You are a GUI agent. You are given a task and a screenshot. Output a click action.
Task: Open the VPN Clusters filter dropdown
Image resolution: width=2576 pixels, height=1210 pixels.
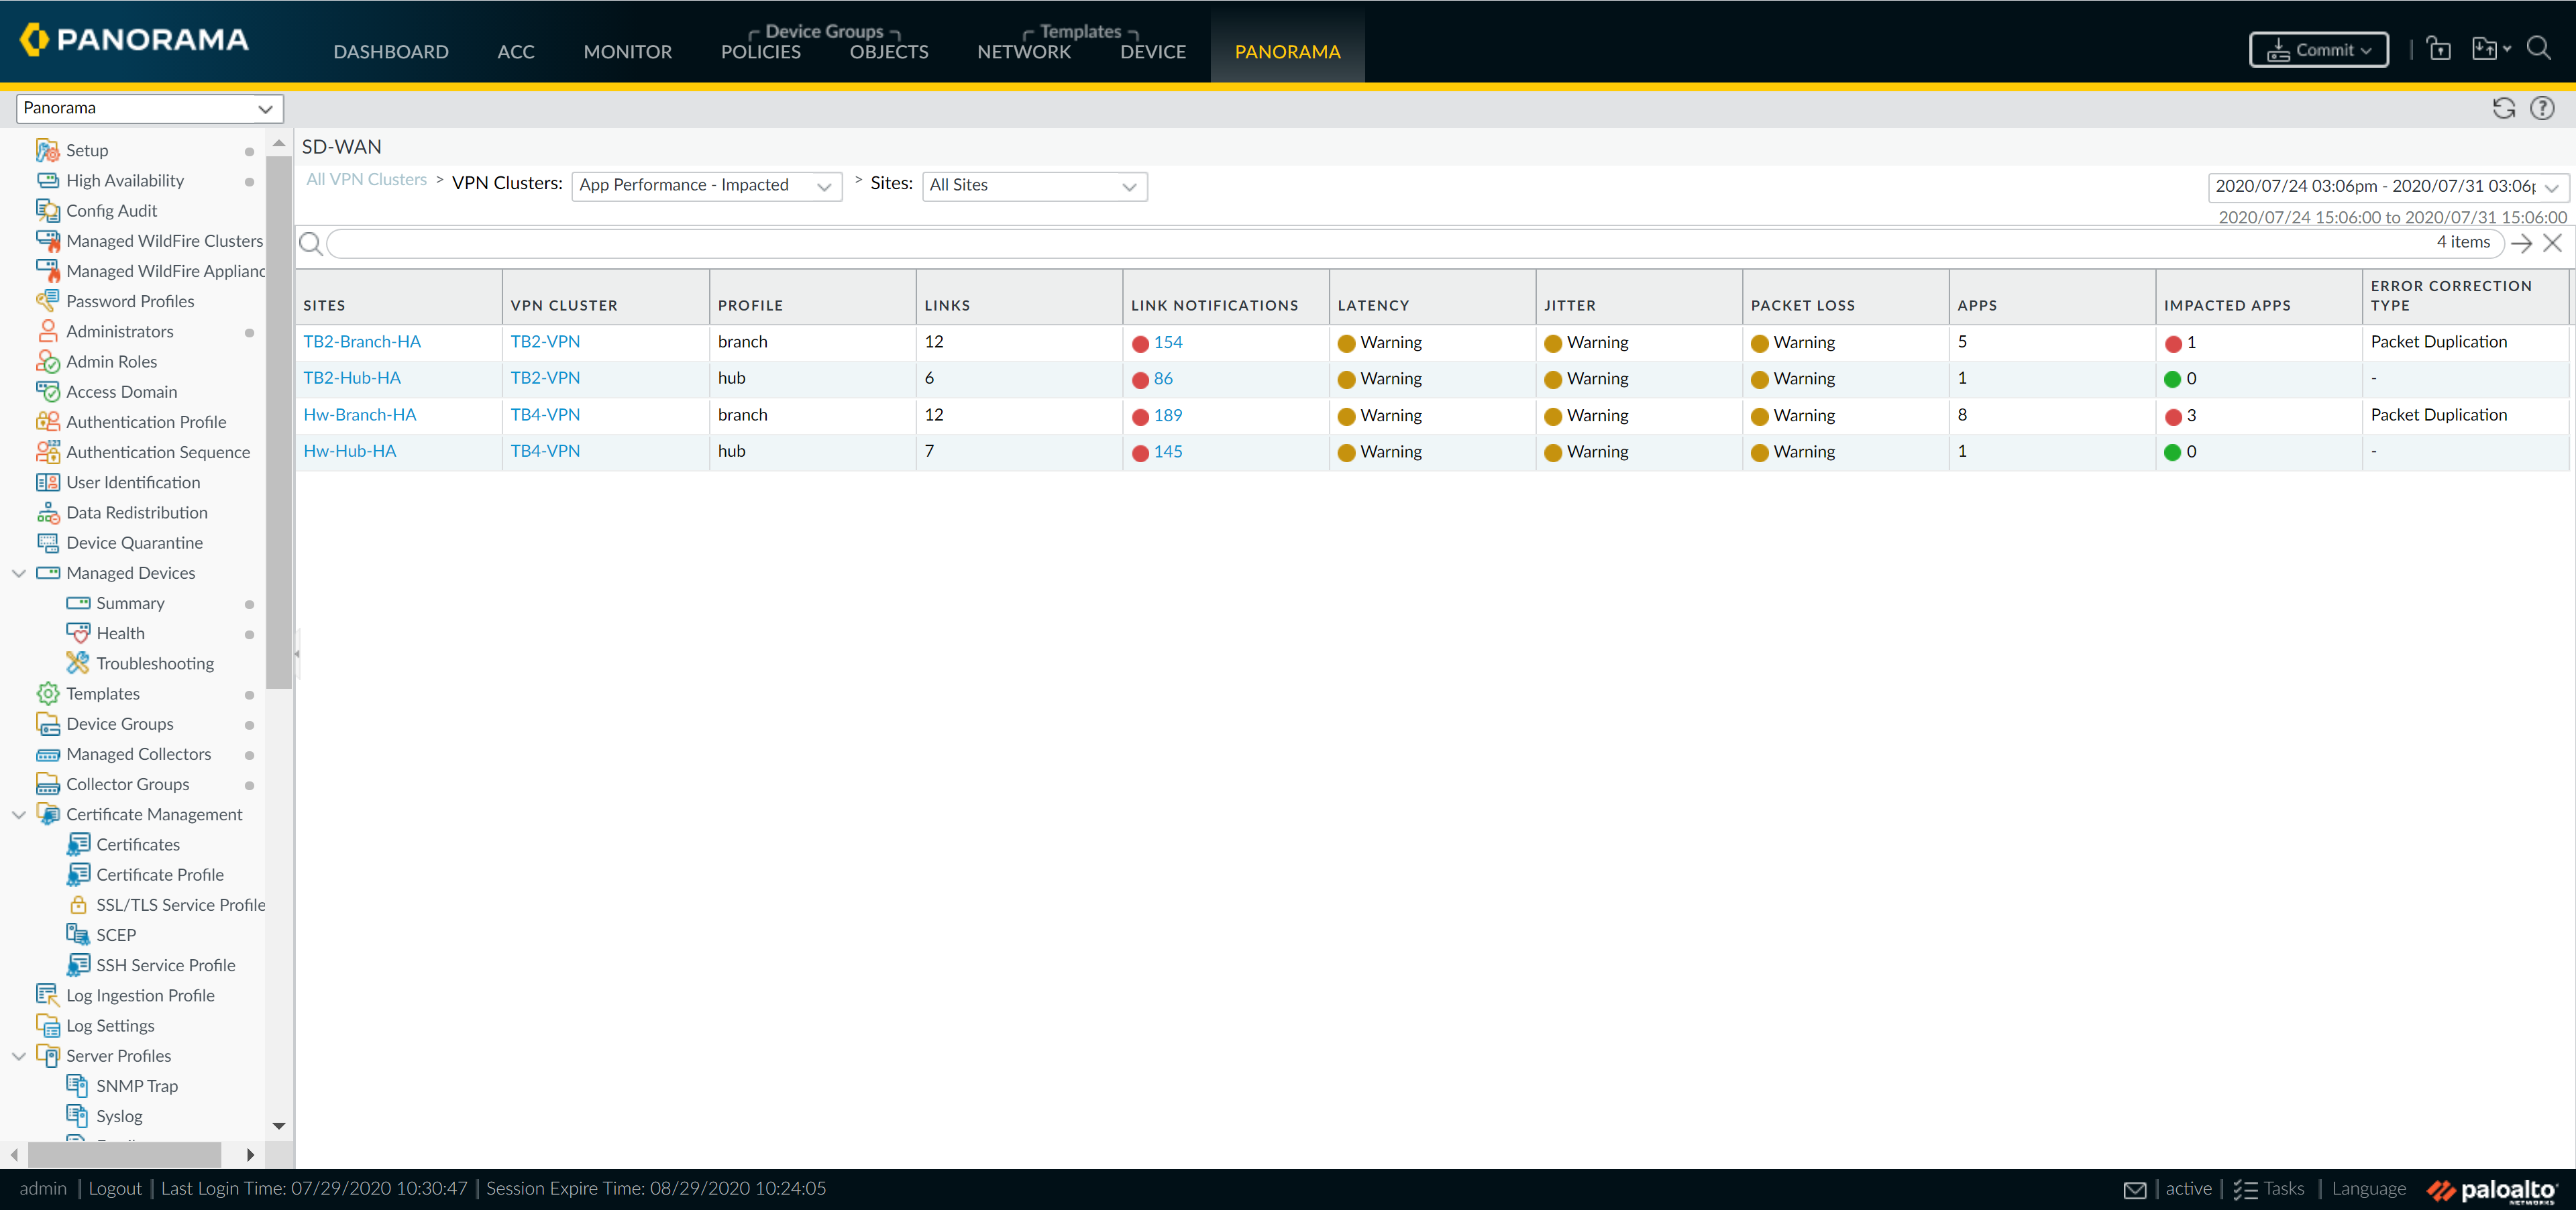(x=824, y=185)
